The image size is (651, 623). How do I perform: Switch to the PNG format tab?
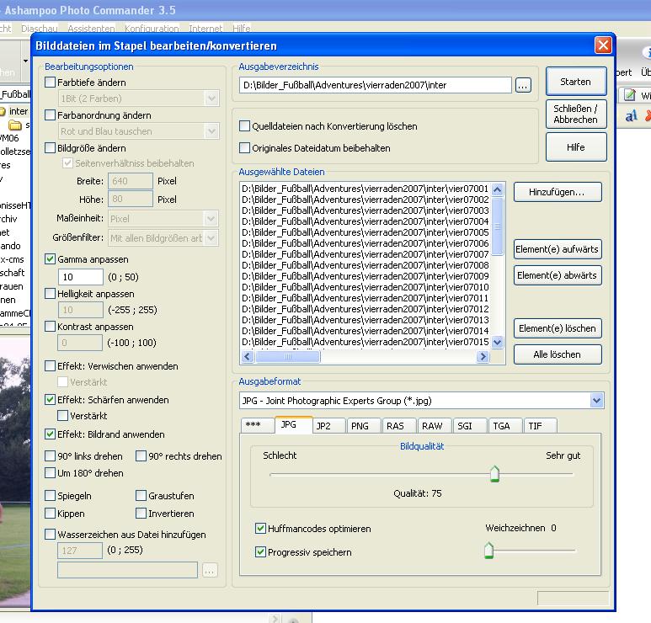[x=364, y=426]
